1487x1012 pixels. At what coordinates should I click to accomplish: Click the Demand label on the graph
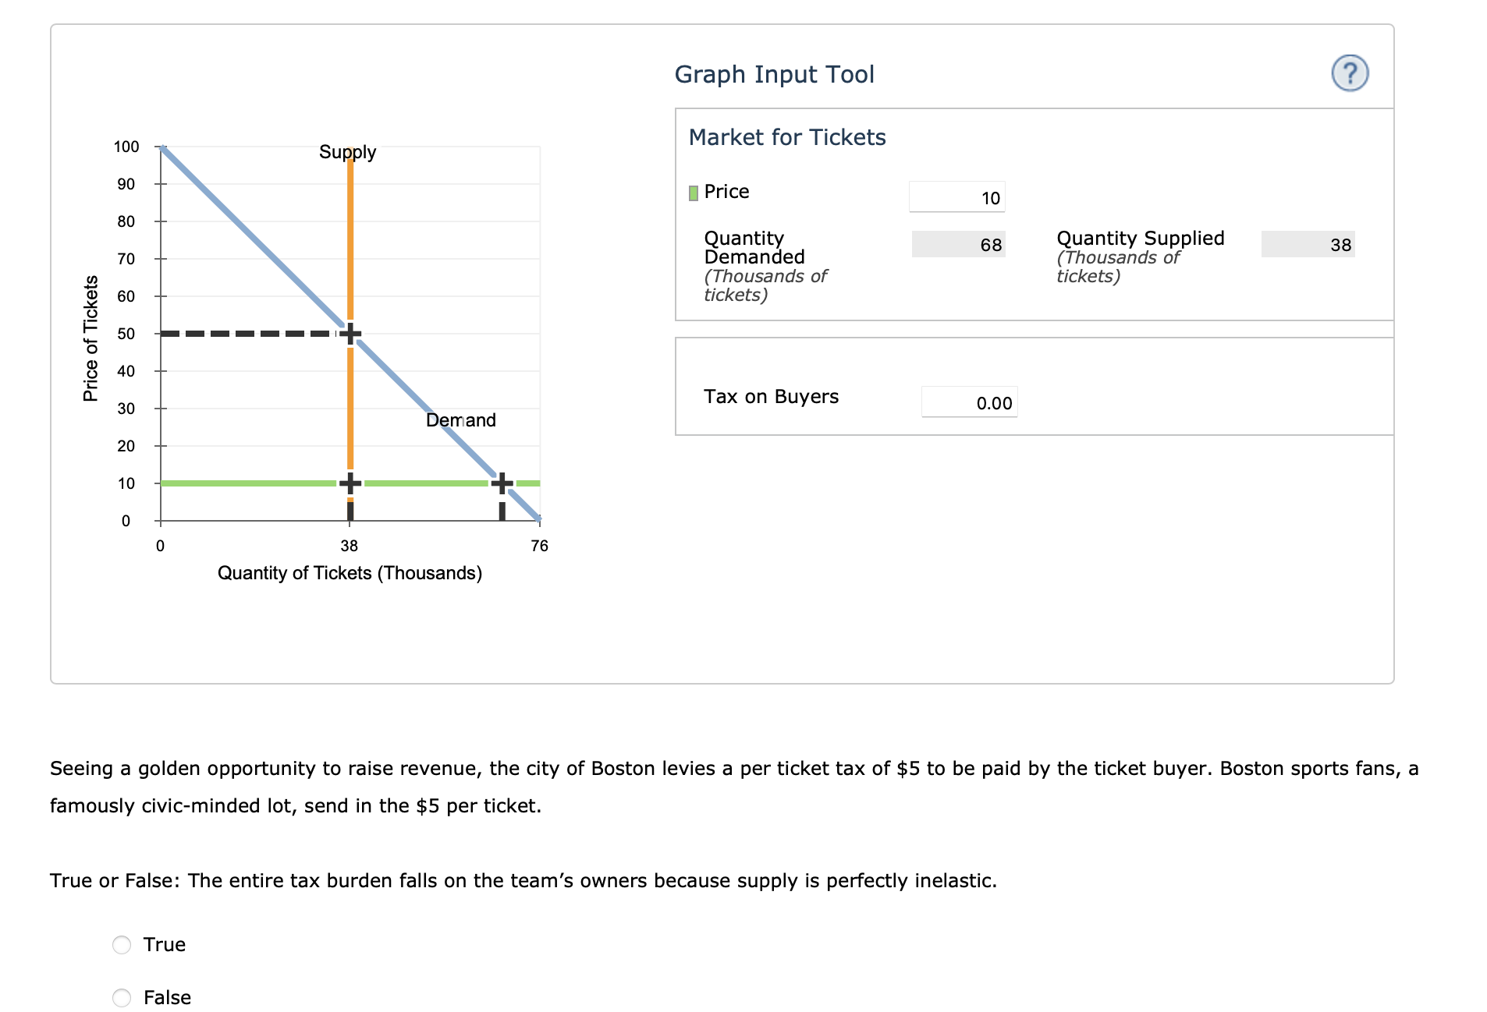point(461,420)
